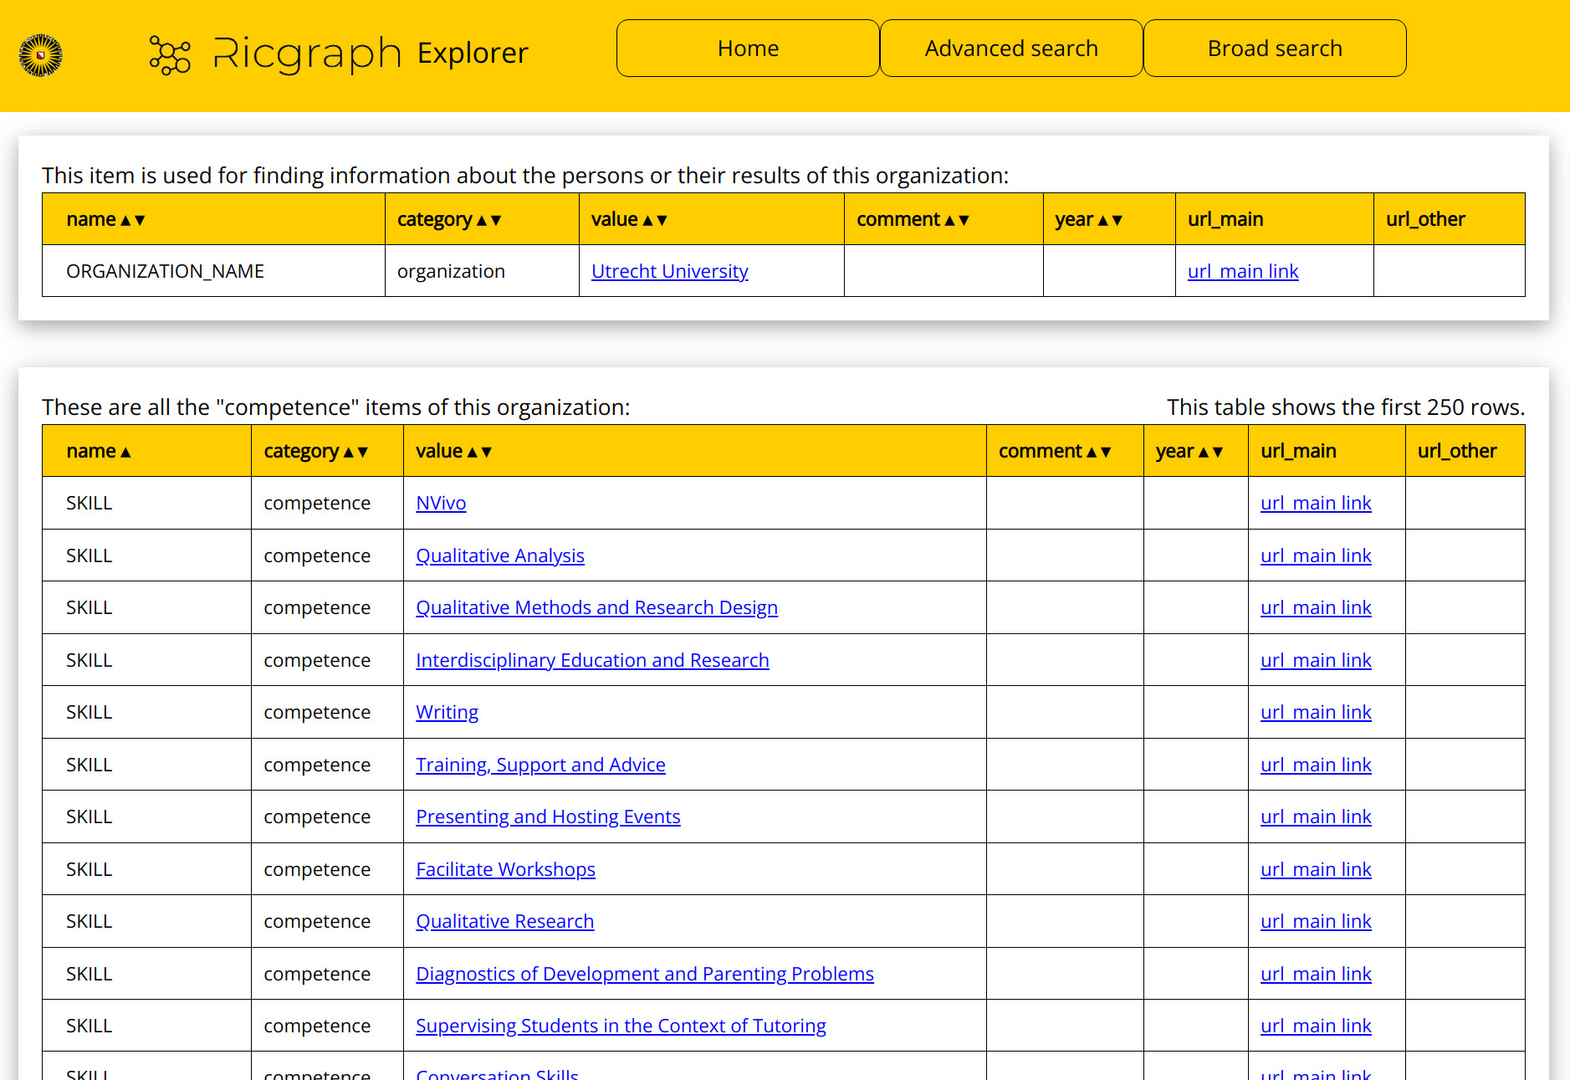Image resolution: width=1570 pixels, height=1080 pixels.
Task: Open url_main link in Qualitative Research row
Action: coord(1316,921)
